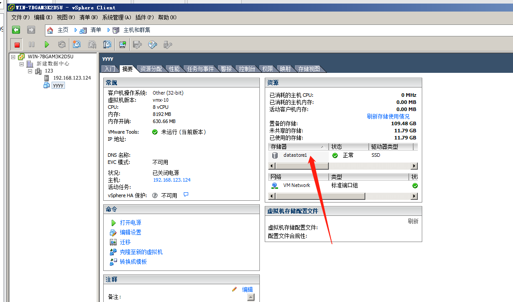Screen dimensions: 513x302
Task: Click the red power off toolbar icon
Action: coord(17,45)
